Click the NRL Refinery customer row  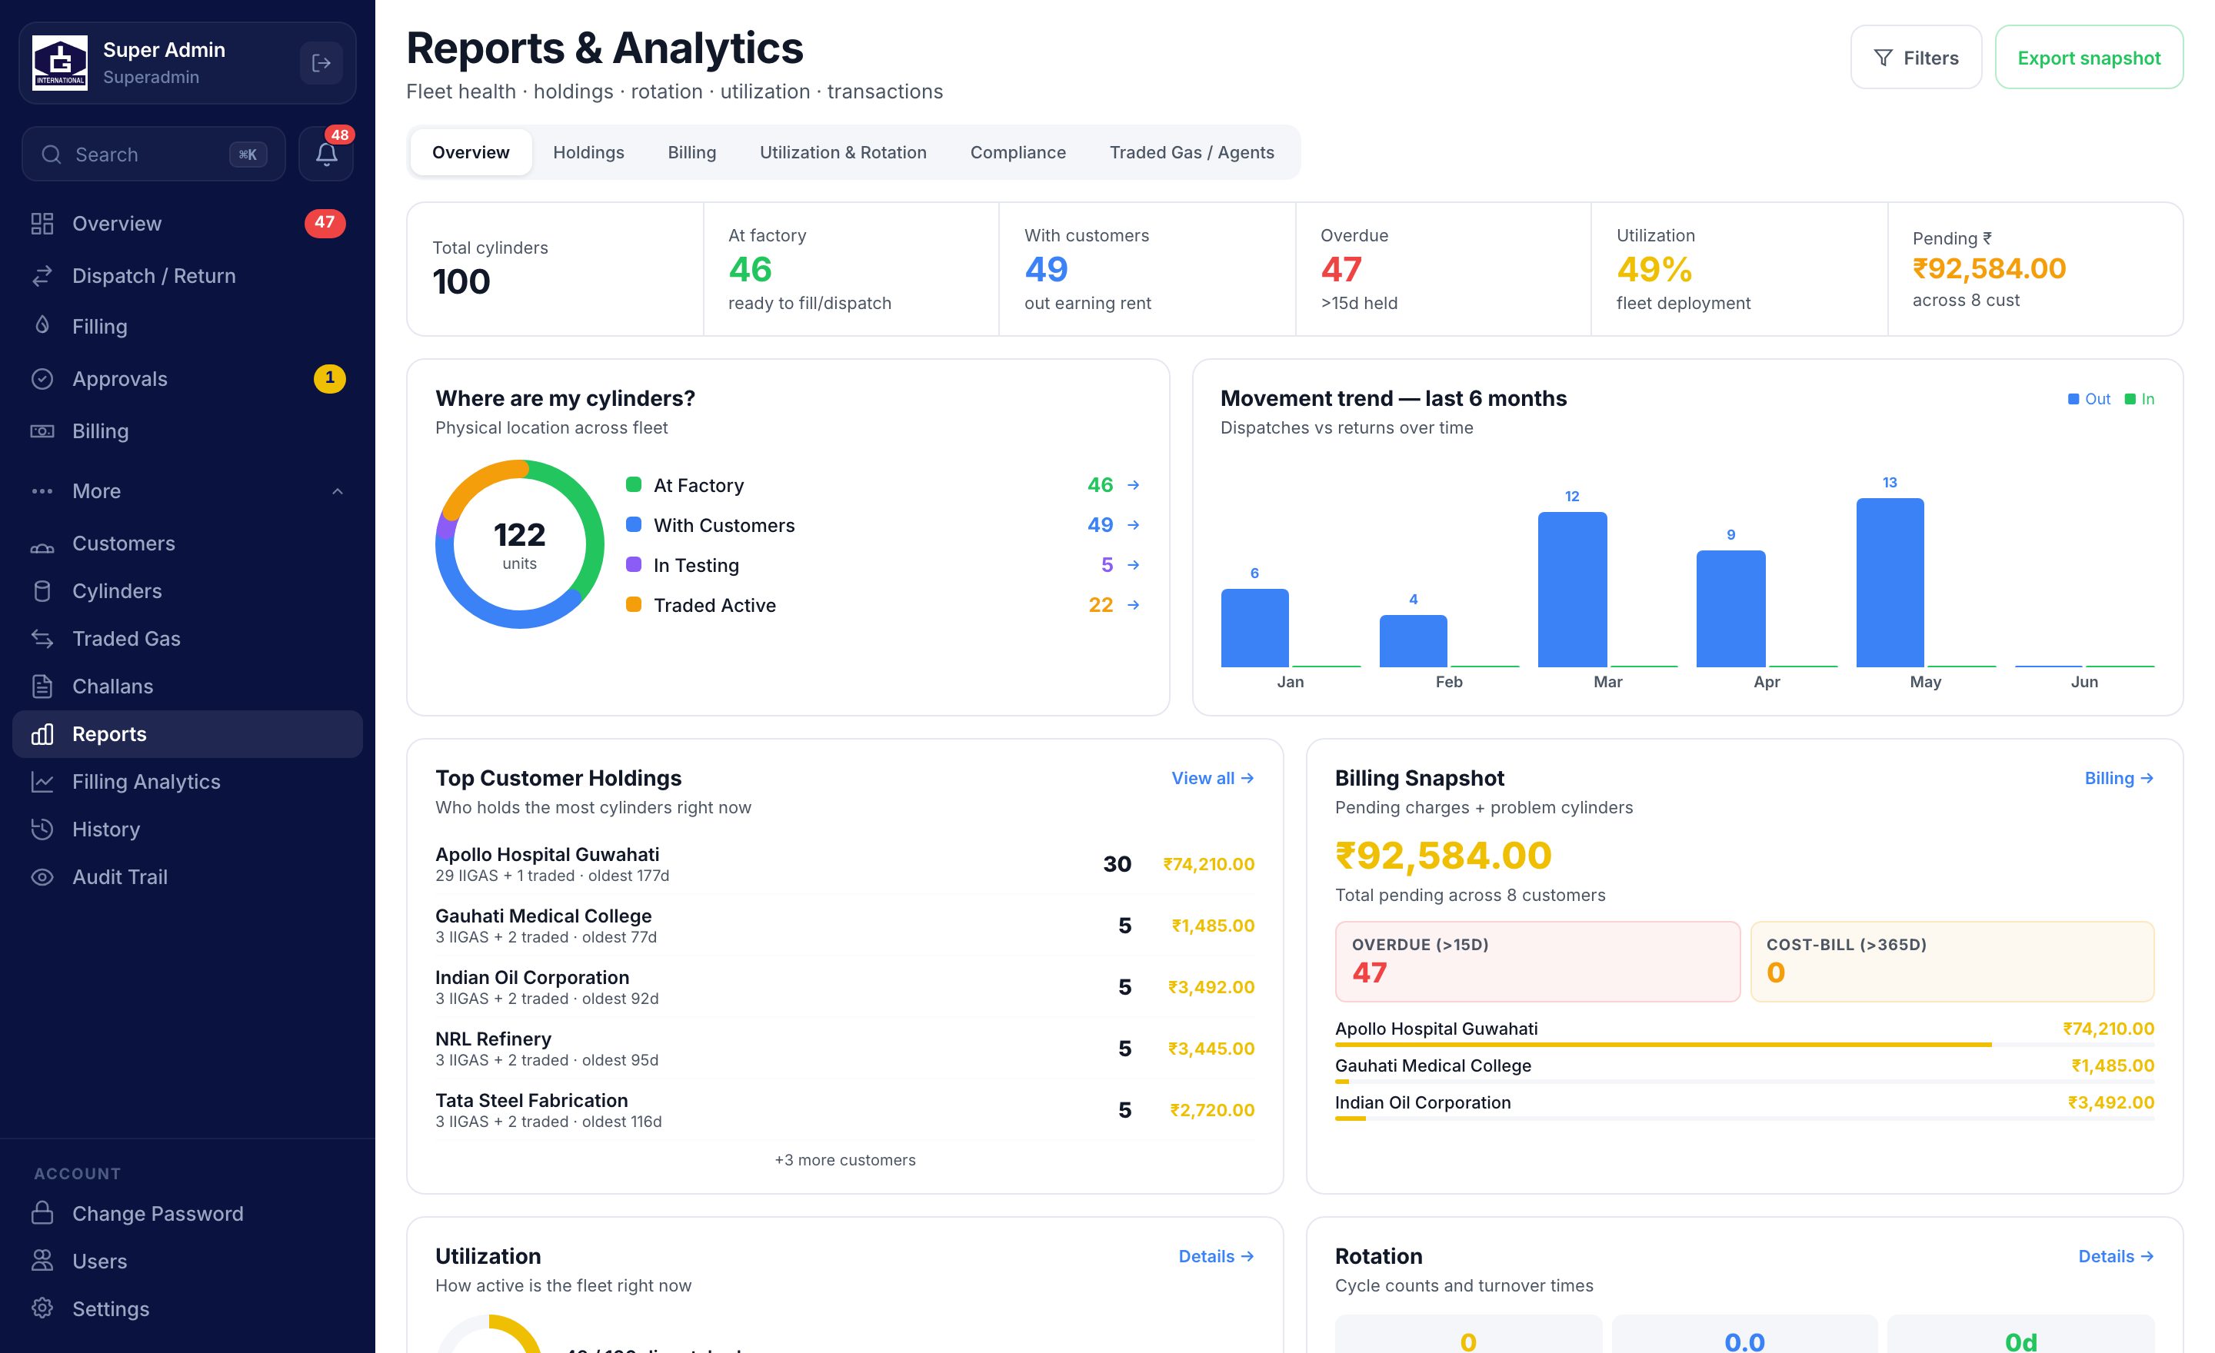tap(845, 1049)
